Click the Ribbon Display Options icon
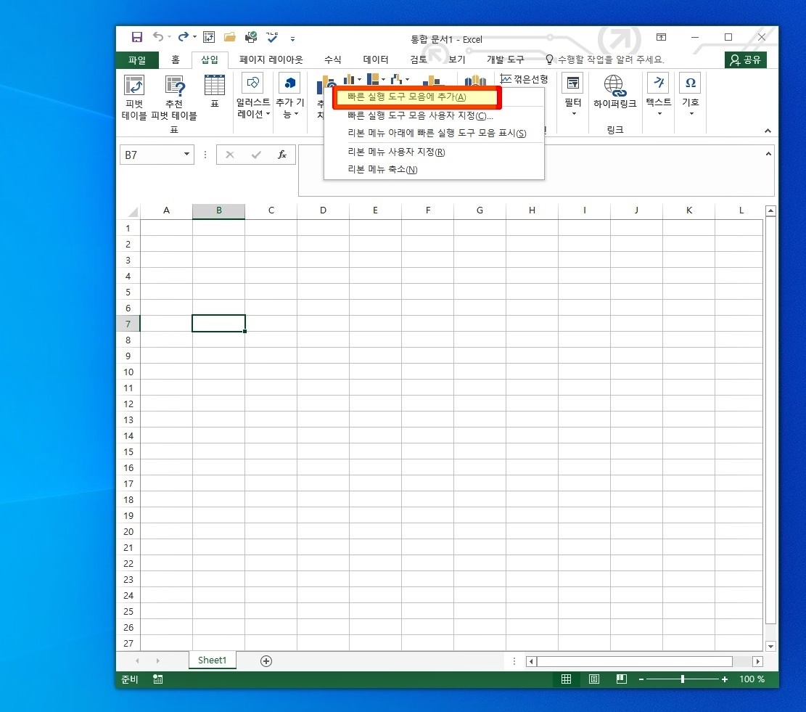The width and height of the screenshot is (806, 712). coord(661,37)
